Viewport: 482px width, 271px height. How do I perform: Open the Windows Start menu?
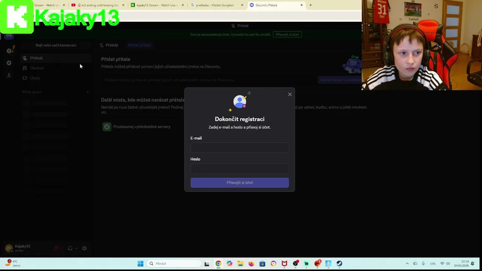pos(140,263)
